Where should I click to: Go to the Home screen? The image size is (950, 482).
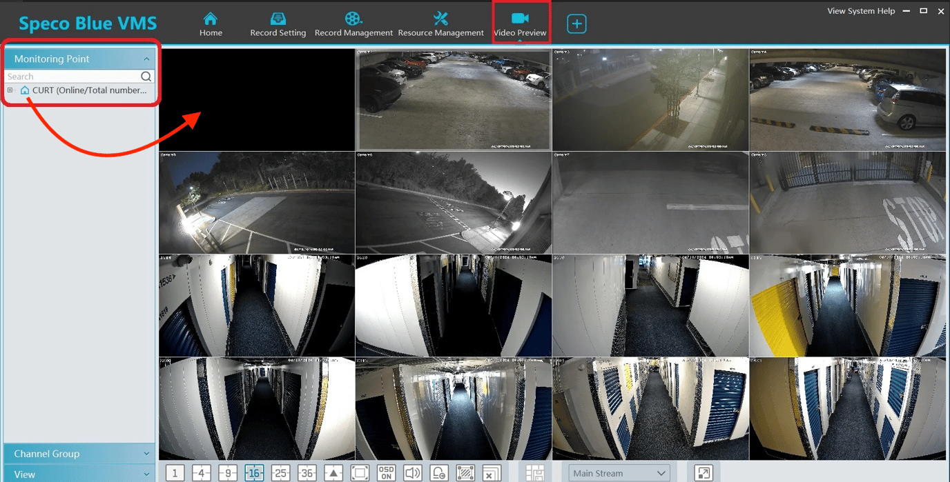(x=210, y=23)
